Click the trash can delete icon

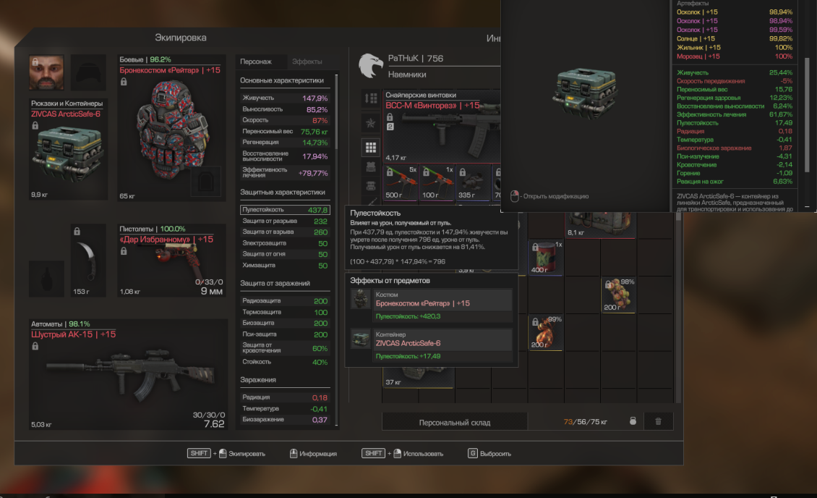pyautogui.click(x=658, y=421)
